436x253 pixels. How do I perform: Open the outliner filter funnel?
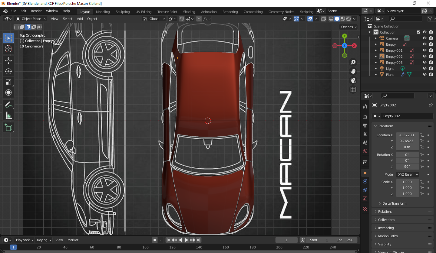[430, 19]
